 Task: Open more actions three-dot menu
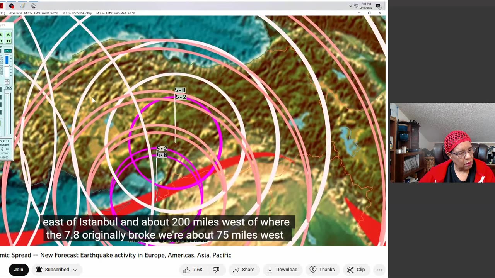(379, 270)
